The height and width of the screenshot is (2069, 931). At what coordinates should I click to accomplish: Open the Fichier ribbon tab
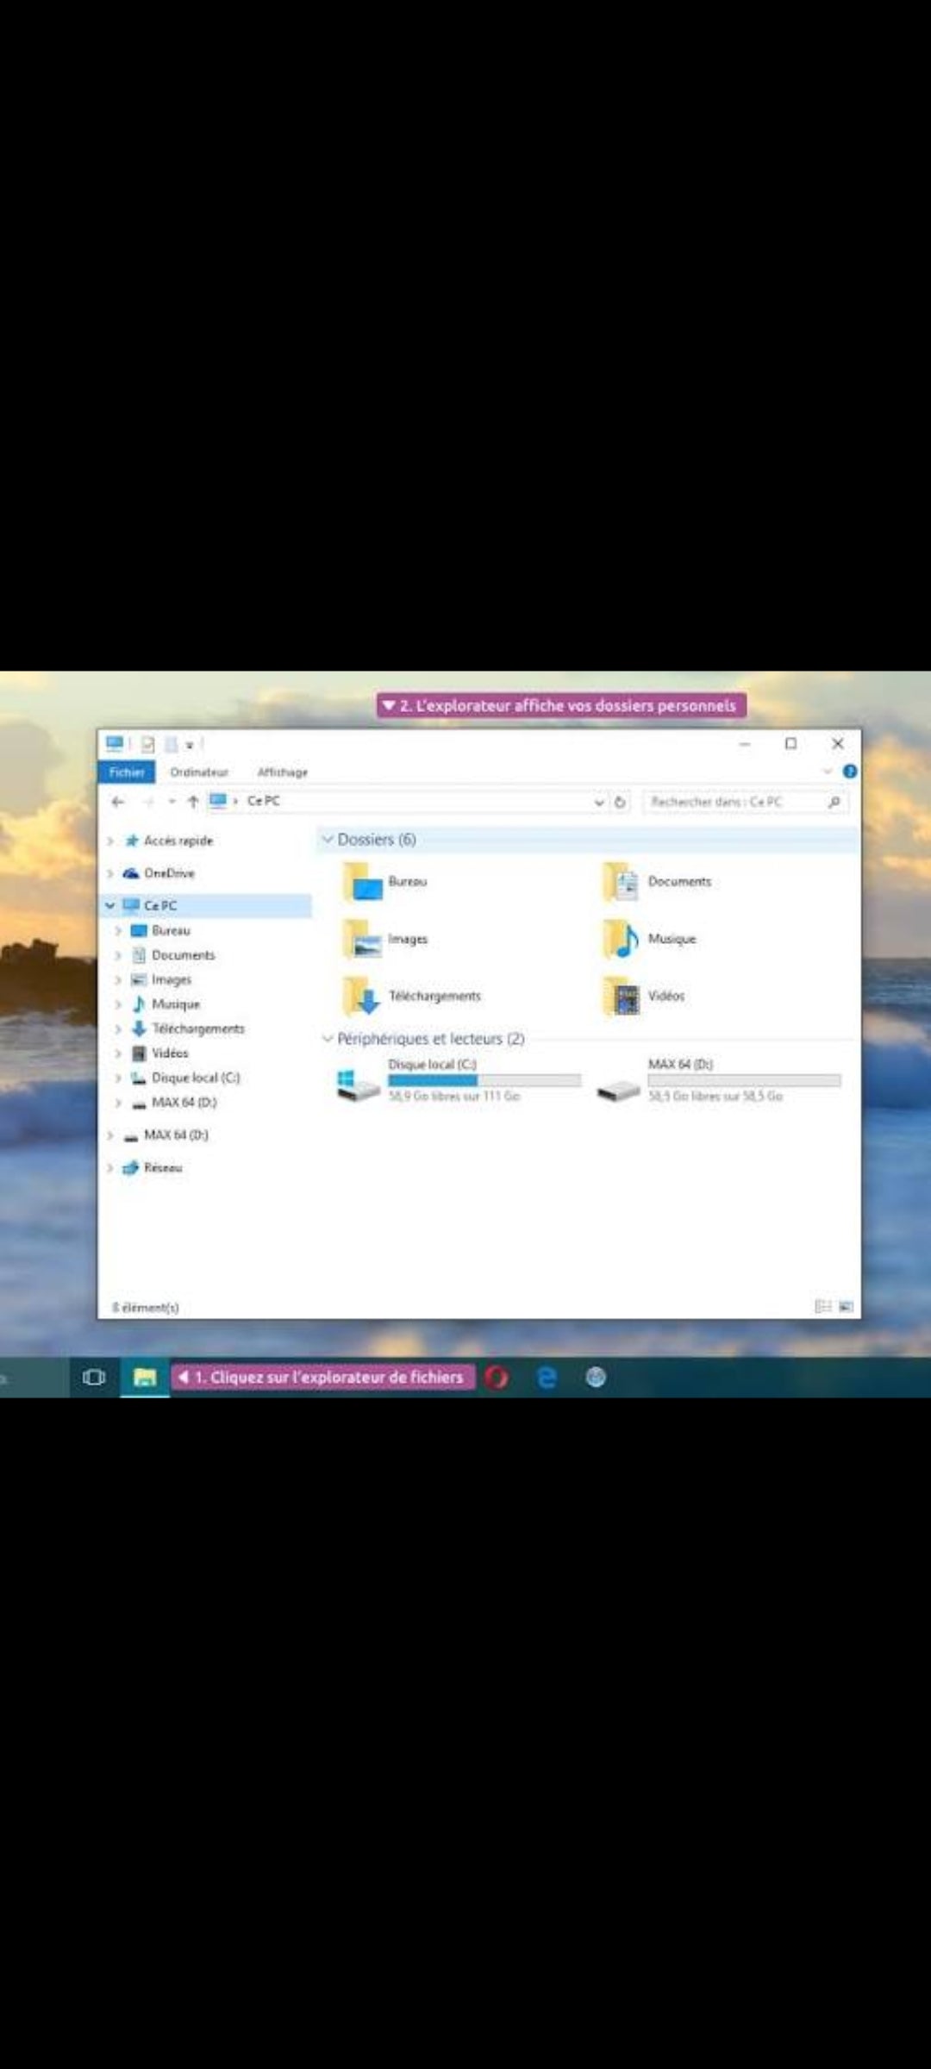click(x=127, y=772)
